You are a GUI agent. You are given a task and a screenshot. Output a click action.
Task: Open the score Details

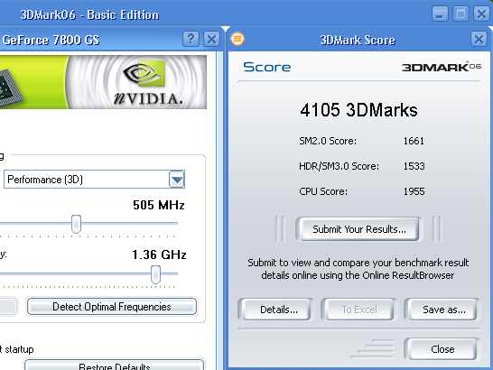coord(275,310)
